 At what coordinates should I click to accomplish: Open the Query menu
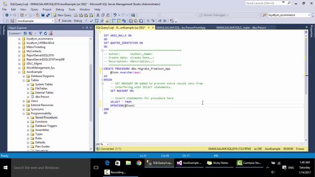tap(34, 9)
